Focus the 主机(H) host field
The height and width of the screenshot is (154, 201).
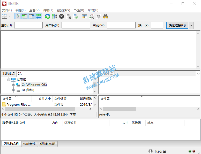[28, 25]
